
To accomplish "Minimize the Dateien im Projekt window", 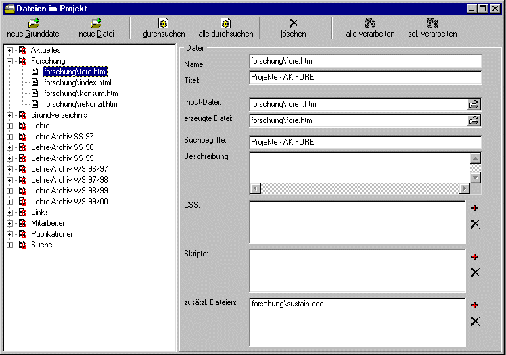I will coord(472,9).
